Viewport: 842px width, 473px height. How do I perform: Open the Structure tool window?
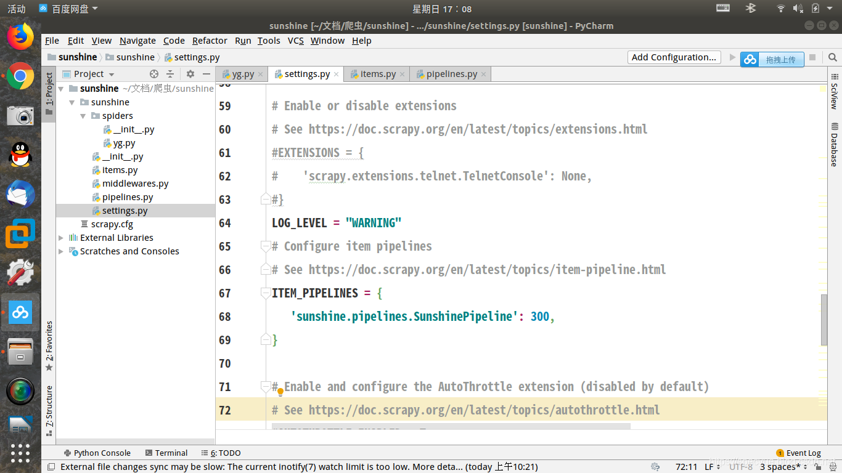click(49, 411)
